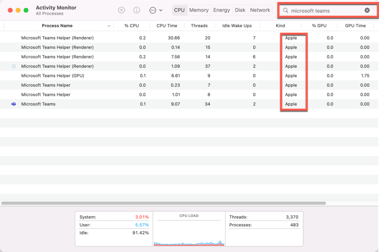Click the GPU Time value 1.75
379x252 pixels.
tap(365, 75)
